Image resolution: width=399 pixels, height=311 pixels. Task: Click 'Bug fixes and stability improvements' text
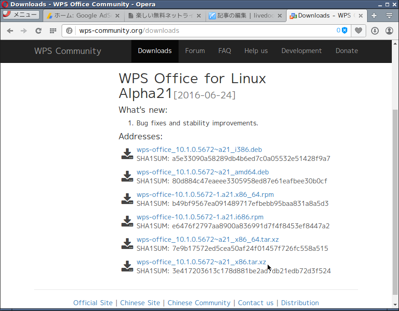(x=197, y=123)
